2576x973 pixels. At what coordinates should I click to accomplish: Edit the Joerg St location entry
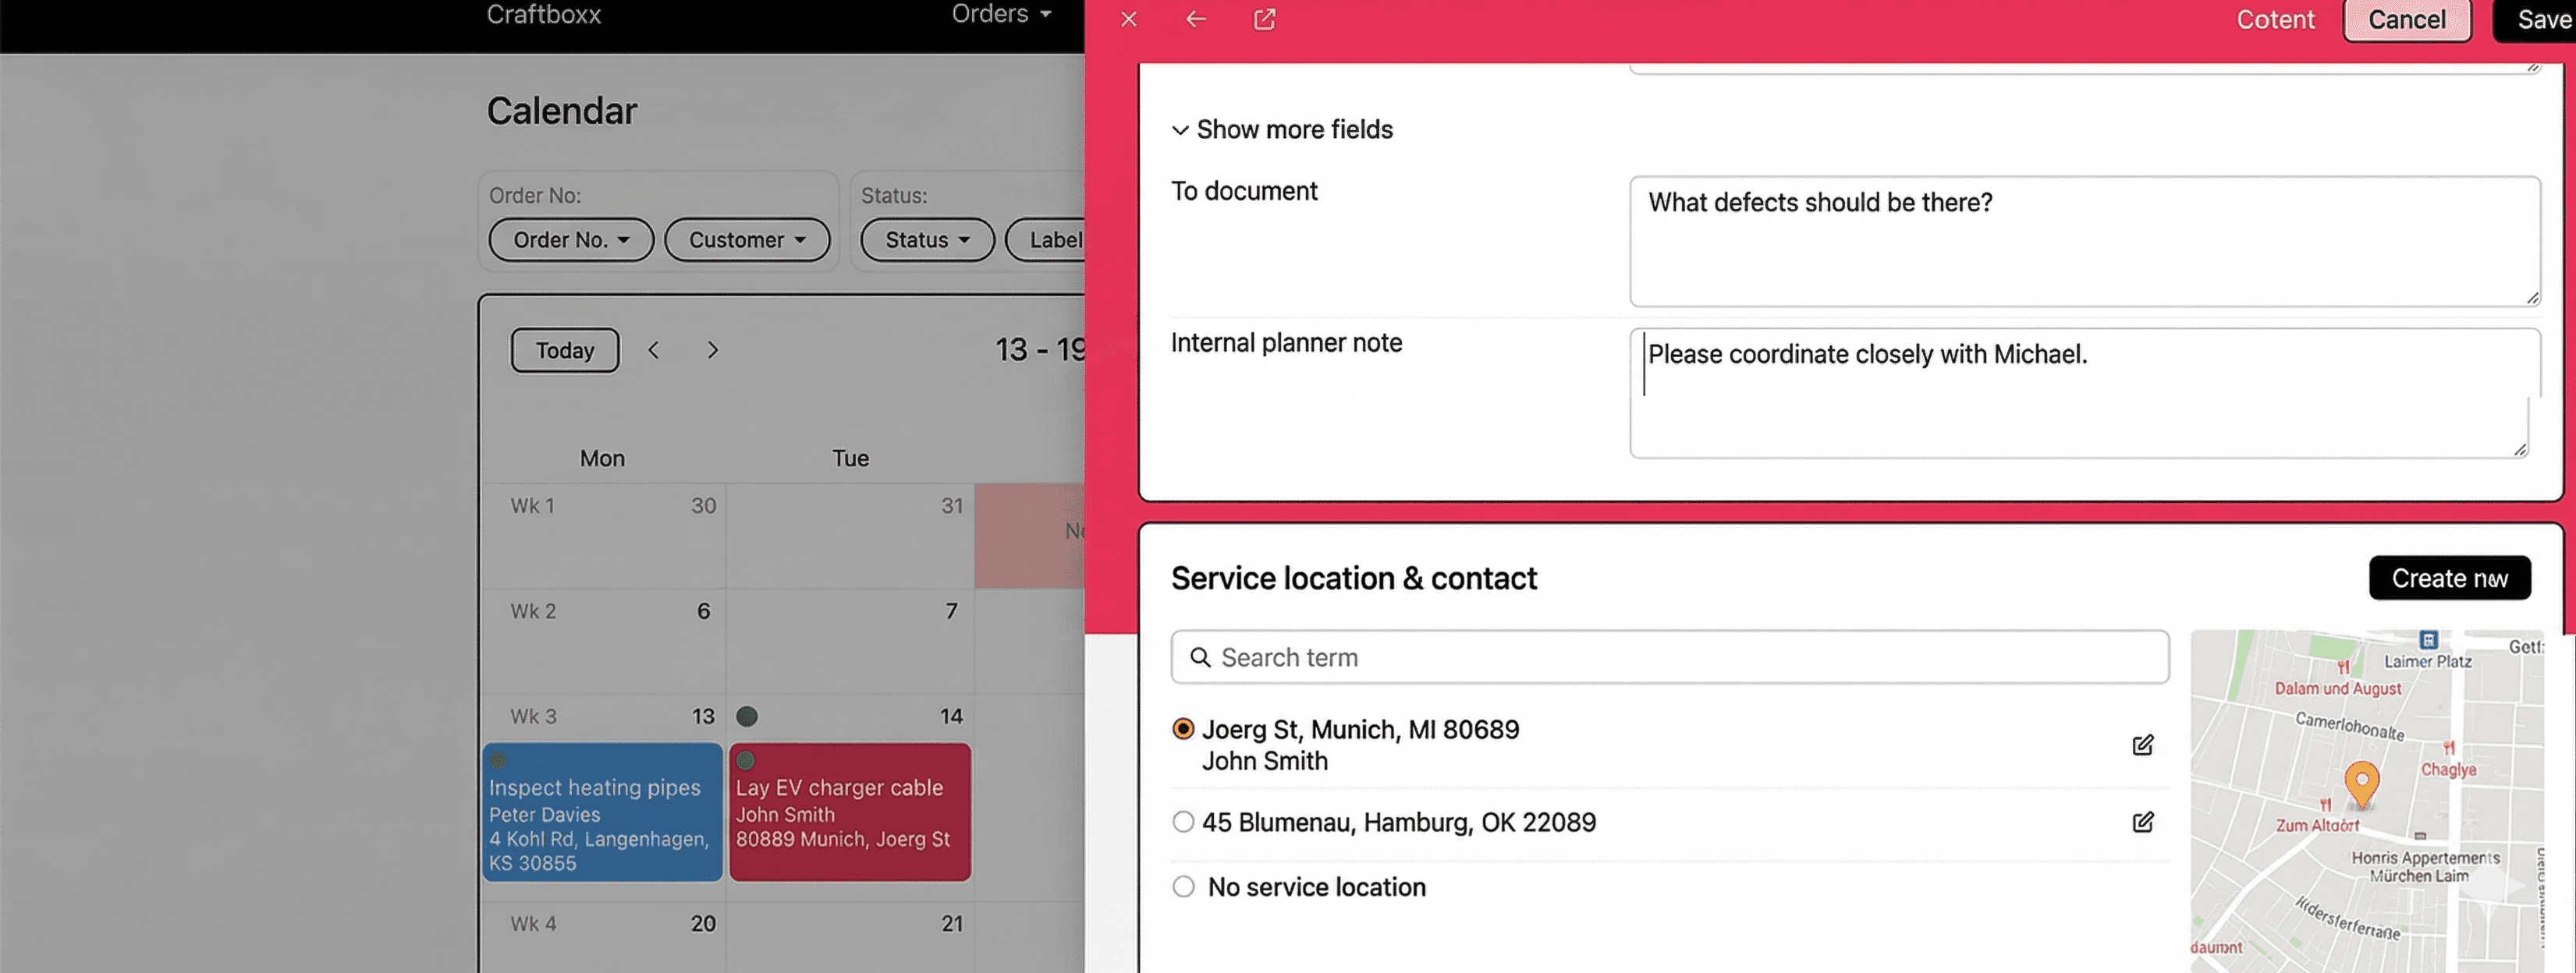2142,745
